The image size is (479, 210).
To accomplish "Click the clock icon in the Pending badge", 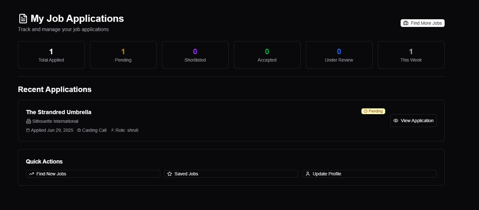I will tap(365, 111).
